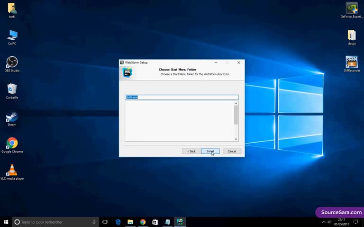Cancel the WebStorm setup
This screenshot has height=227, width=364.
coord(232,151)
